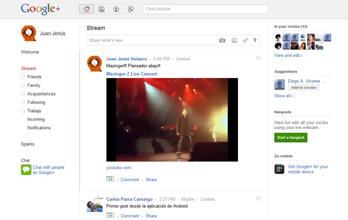Share Carlos Parra Camargo's post
The height and width of the screenshot is (220, 348).
tap(151, 216)
